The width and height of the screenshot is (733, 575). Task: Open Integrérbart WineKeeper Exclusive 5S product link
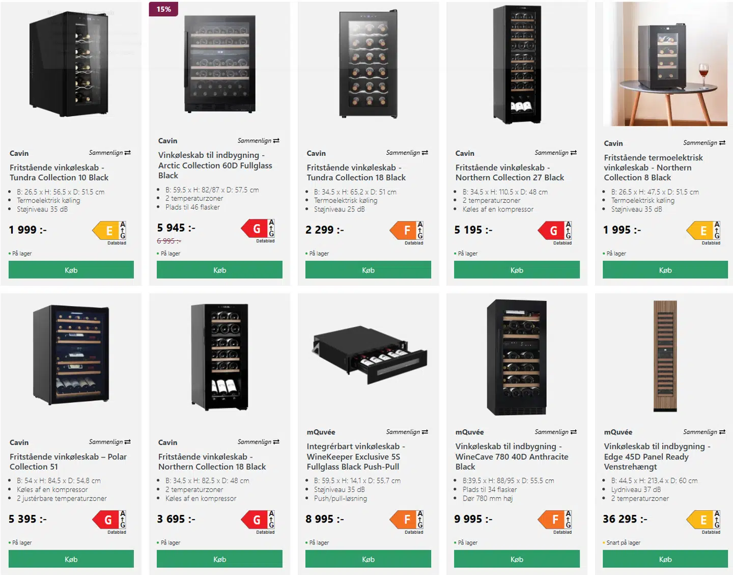click(356, 456)
